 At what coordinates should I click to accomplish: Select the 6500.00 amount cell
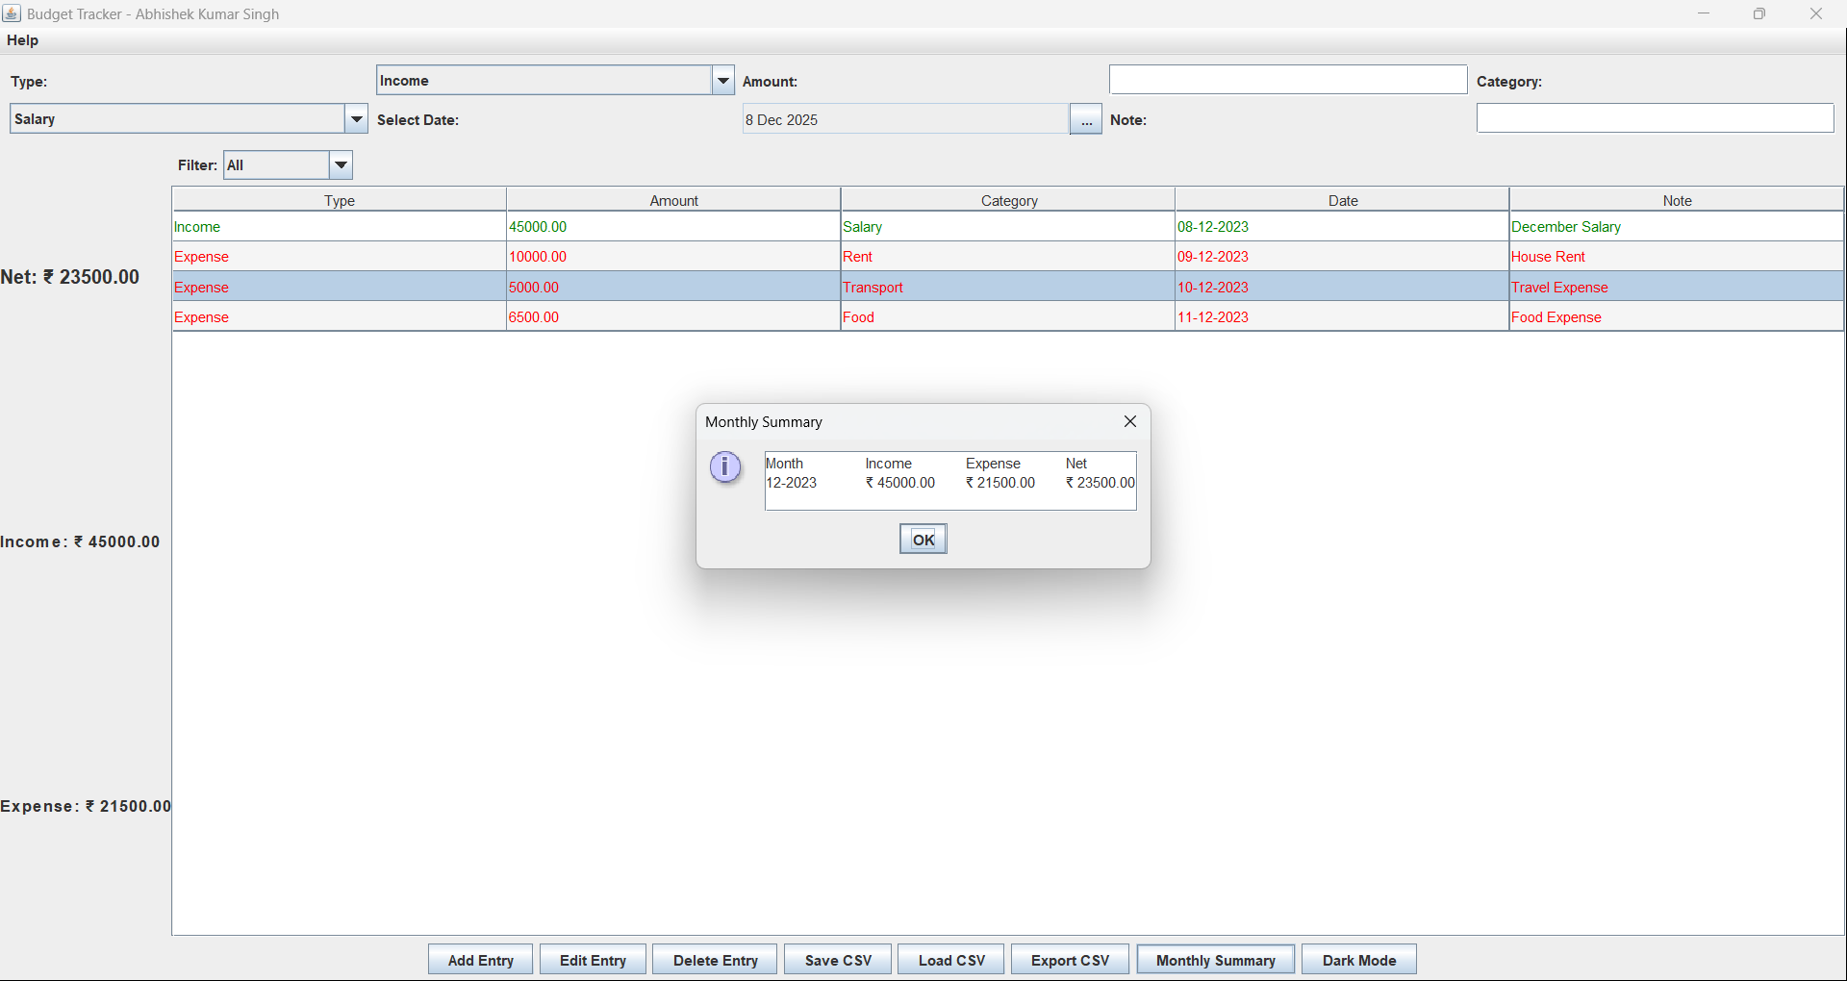[673, 316]
